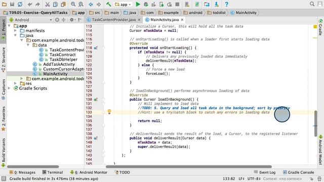Expand the manifests folder
Image resolution: width=324 pixels, height=182 pixels.
click(15, 30)
